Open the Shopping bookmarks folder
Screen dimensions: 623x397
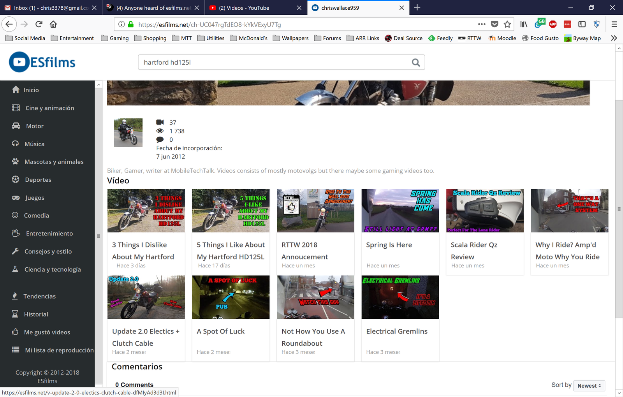point(150,38)
